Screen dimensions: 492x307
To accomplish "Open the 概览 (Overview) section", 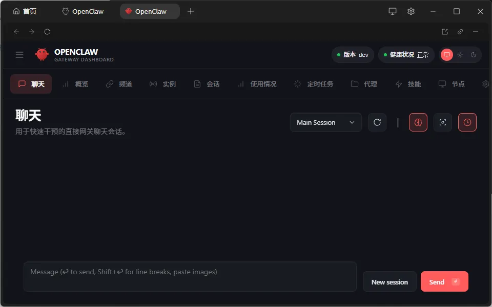I will pyautogui.click(x=75, y=84).
